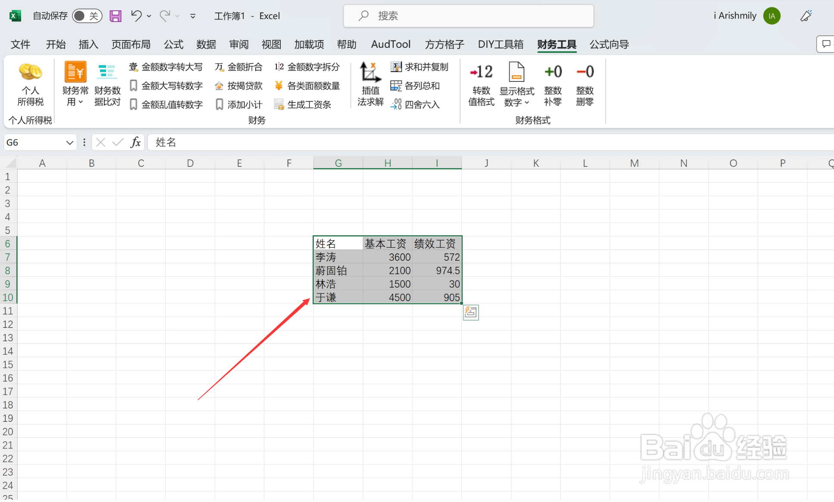Image resolution: width=834 pixels, height=502 pixels.
Task: Click the Select All corner triangle
Action: 10,163
